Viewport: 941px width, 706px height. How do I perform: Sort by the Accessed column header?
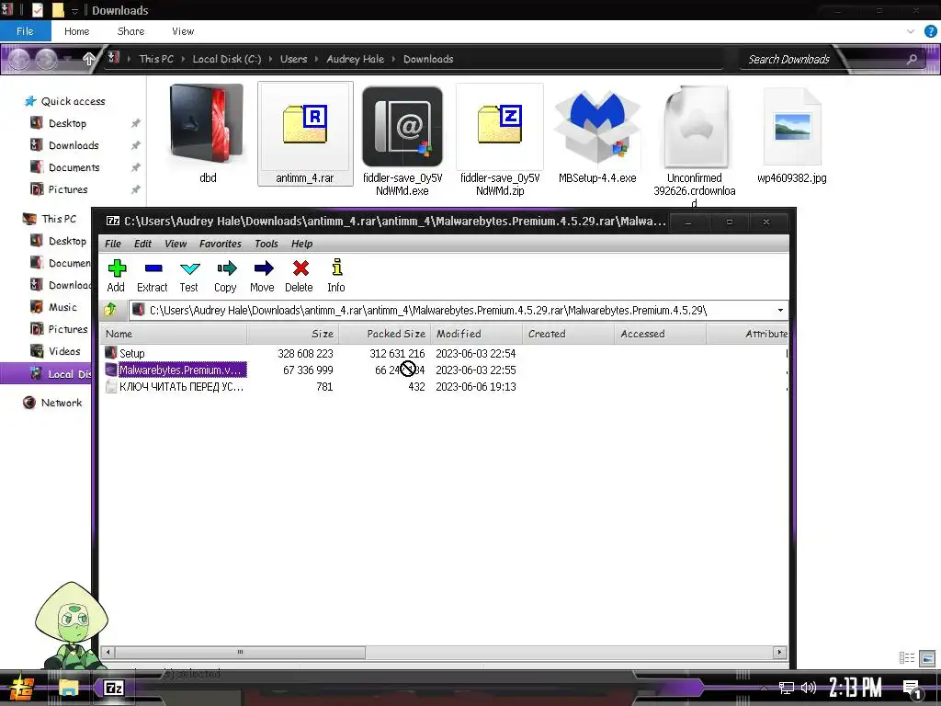coord(660,334)
